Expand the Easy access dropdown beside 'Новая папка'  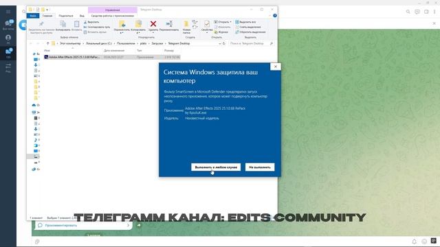click(x=195, y=27)
